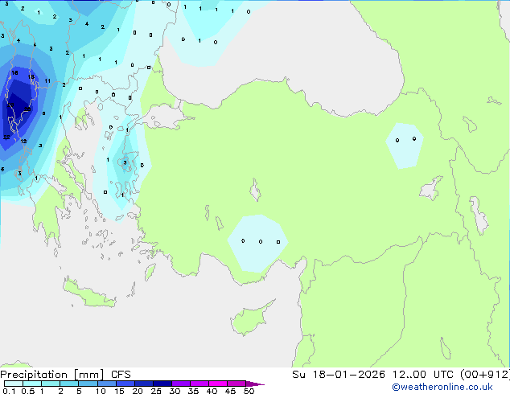This screenshot has width=510, height=394.
Task: Click the '50' legend scale label
Action: point(249,391)
